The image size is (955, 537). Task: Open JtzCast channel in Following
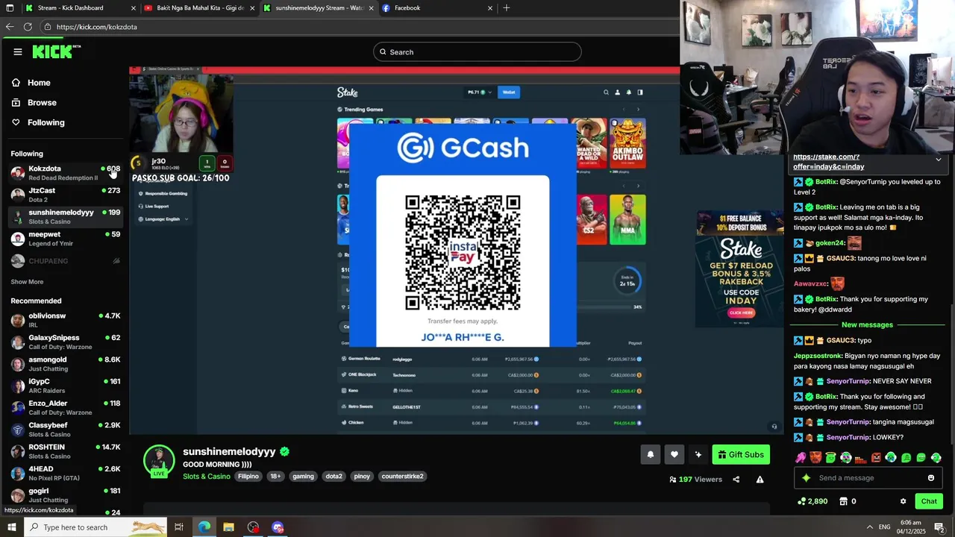(66, 195)
